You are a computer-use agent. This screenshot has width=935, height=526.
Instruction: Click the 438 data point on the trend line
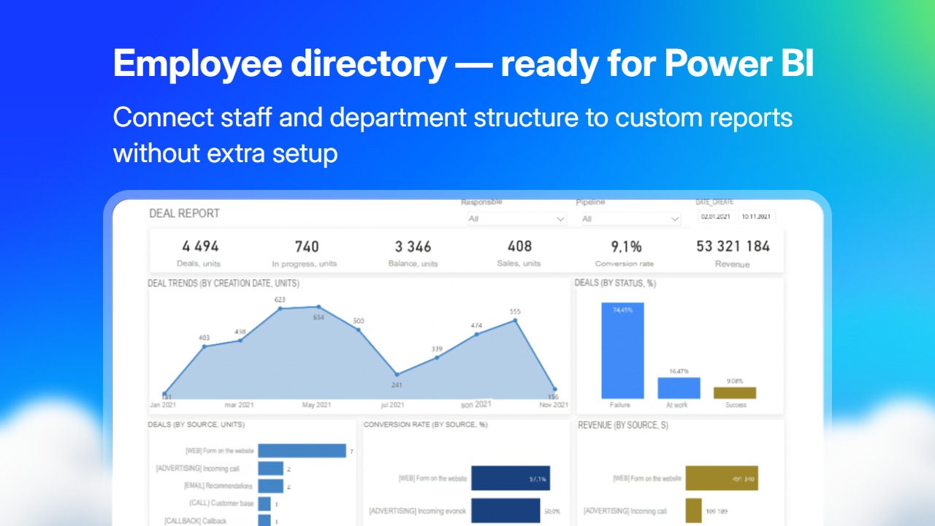pos(240,340)
